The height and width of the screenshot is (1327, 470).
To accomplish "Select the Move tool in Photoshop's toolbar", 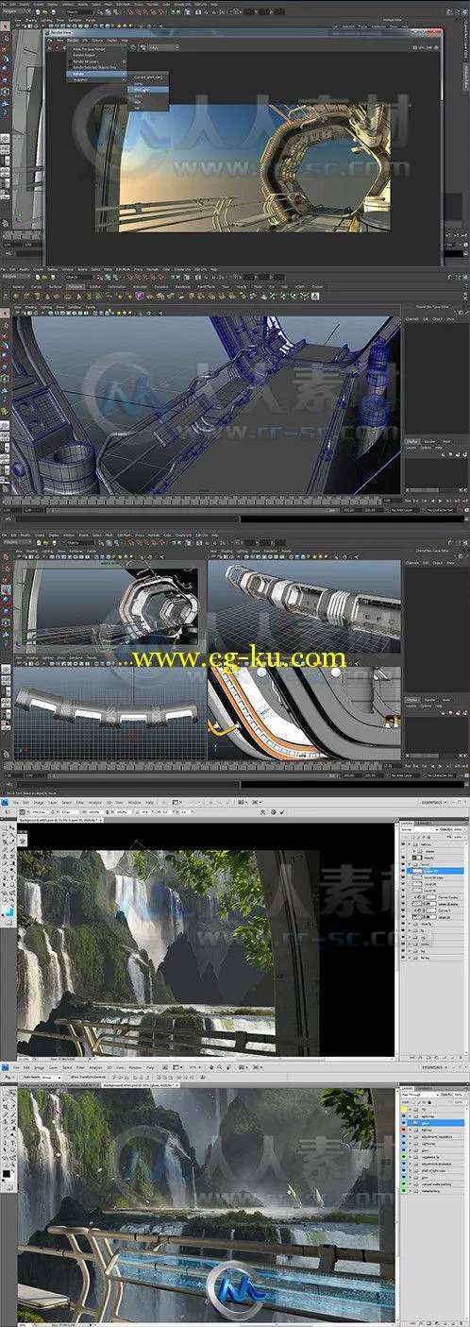I will tap(12, 1092).
